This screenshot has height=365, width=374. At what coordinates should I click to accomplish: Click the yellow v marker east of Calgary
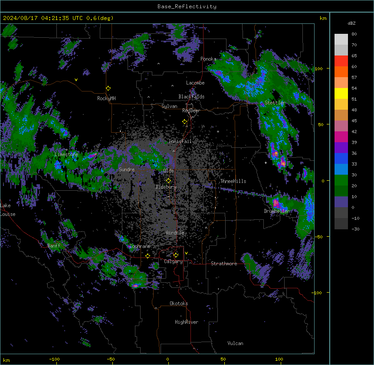tap(186, 253)
